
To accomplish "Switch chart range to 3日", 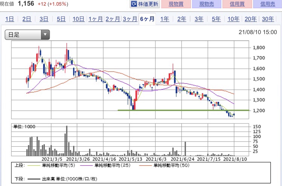I will tap(44, 19).
